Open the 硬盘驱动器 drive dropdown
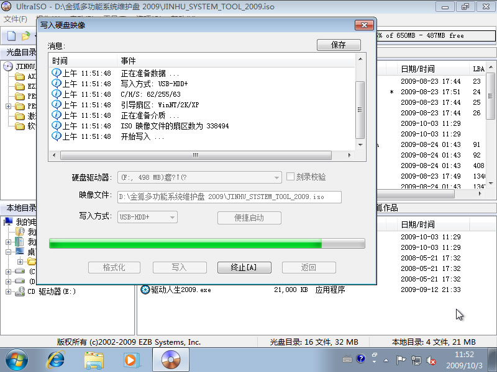 pyautogui.click(x=278, y=177)
